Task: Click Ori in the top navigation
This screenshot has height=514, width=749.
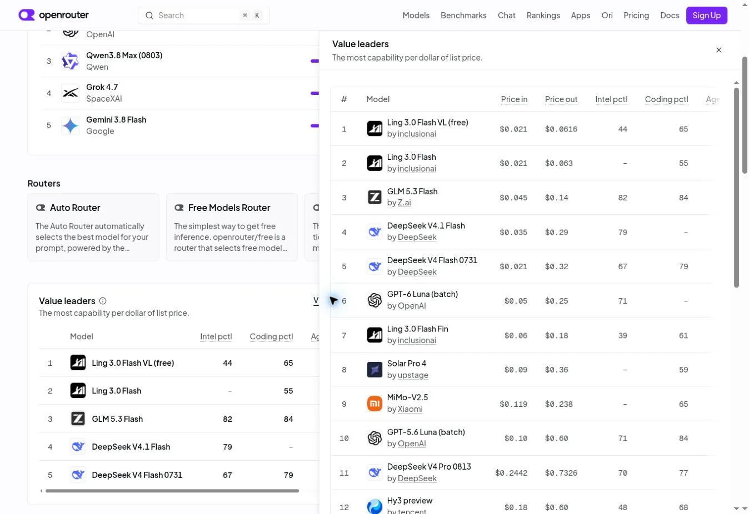Action: (607, 16)
